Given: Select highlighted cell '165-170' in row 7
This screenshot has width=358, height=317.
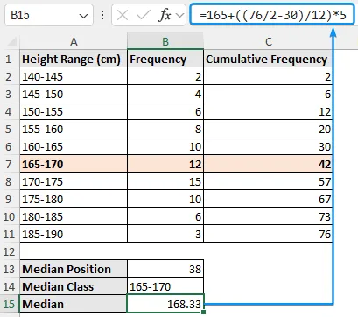Looking at the screenshot, I should tap(74, 164).
